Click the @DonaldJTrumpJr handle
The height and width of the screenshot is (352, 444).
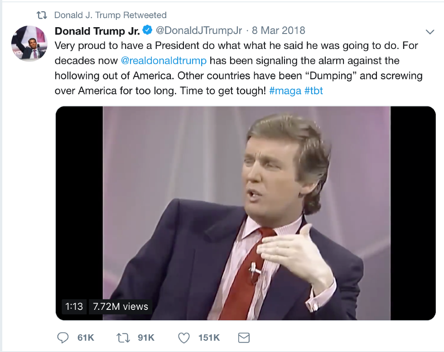point(199,31)
